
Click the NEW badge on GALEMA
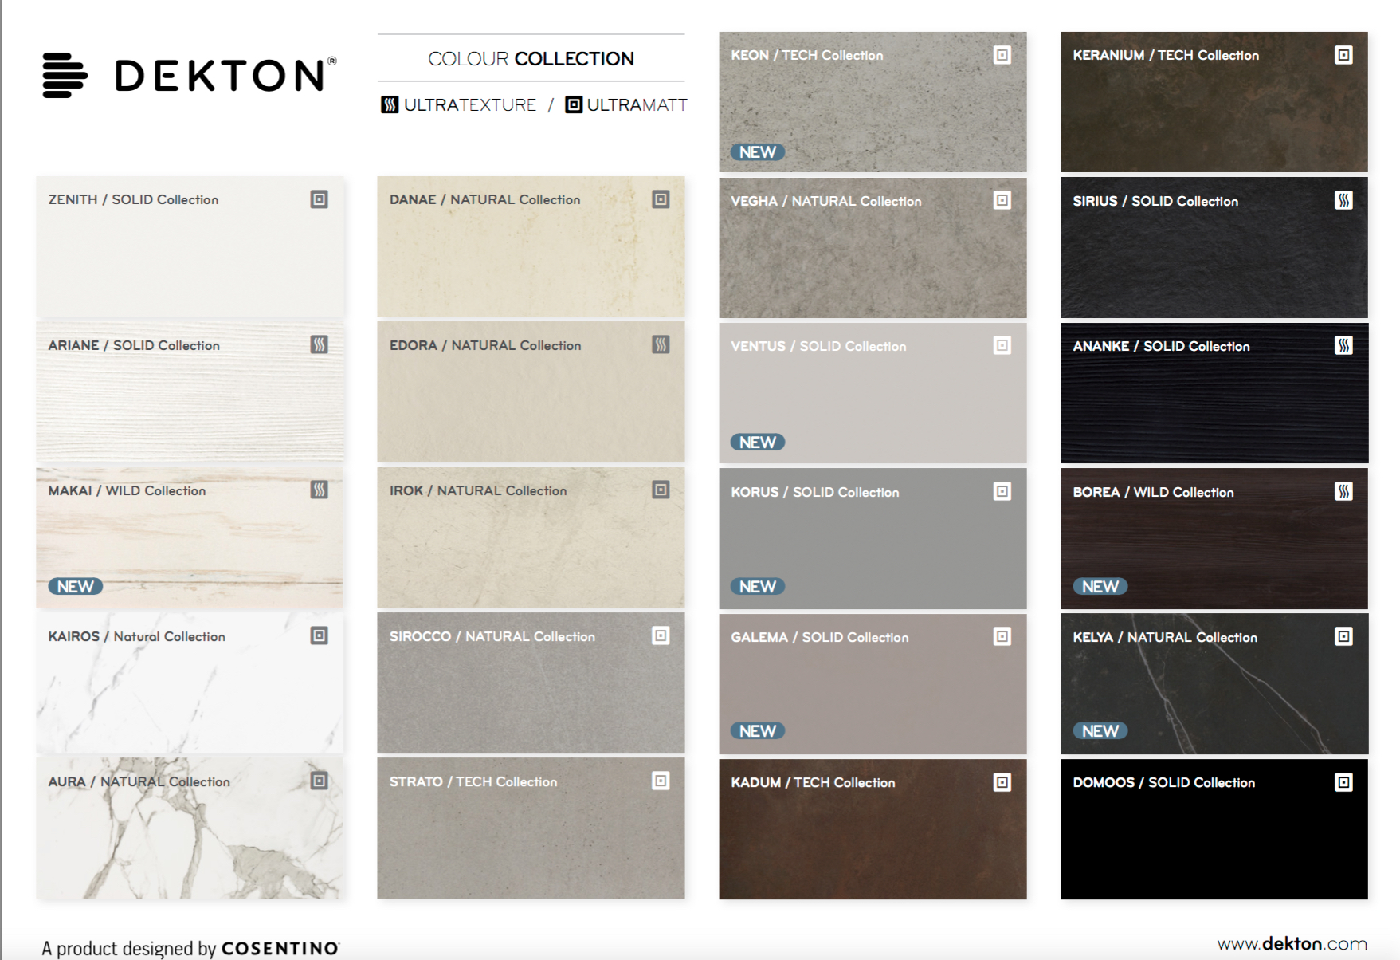click(758, 731)
